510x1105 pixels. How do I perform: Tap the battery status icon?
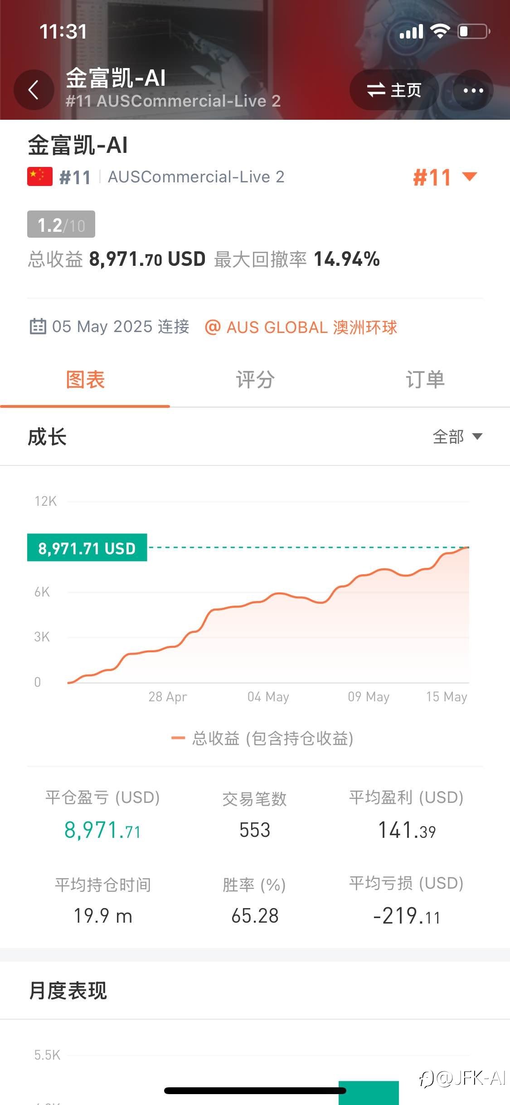coord(474,31)
